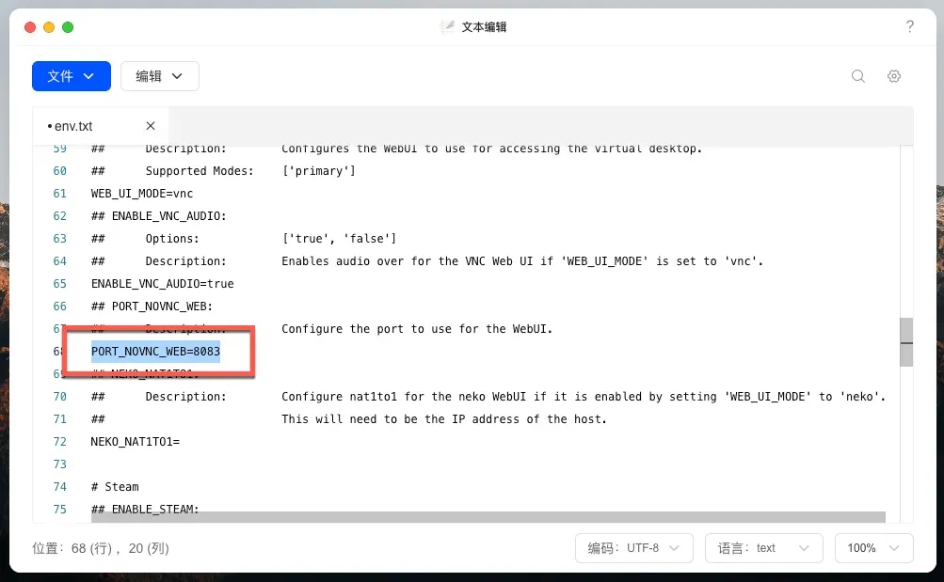Click the '## ENABLE_STEAM:' line
Viewport: 944px width, 582px height.
145,510
